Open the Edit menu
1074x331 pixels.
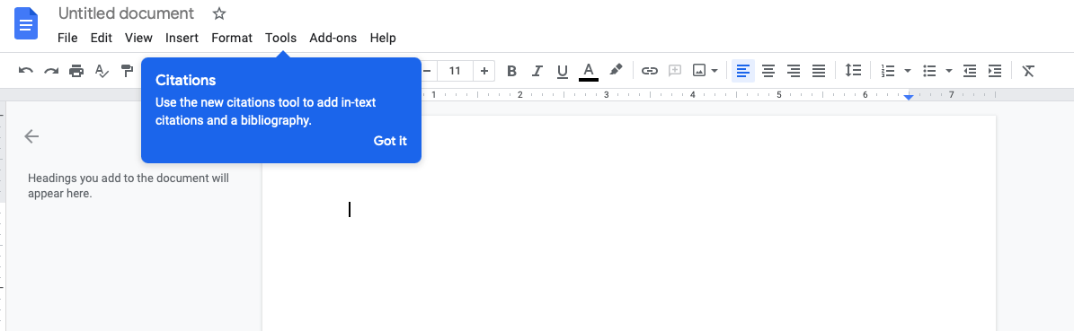[101, 38]
